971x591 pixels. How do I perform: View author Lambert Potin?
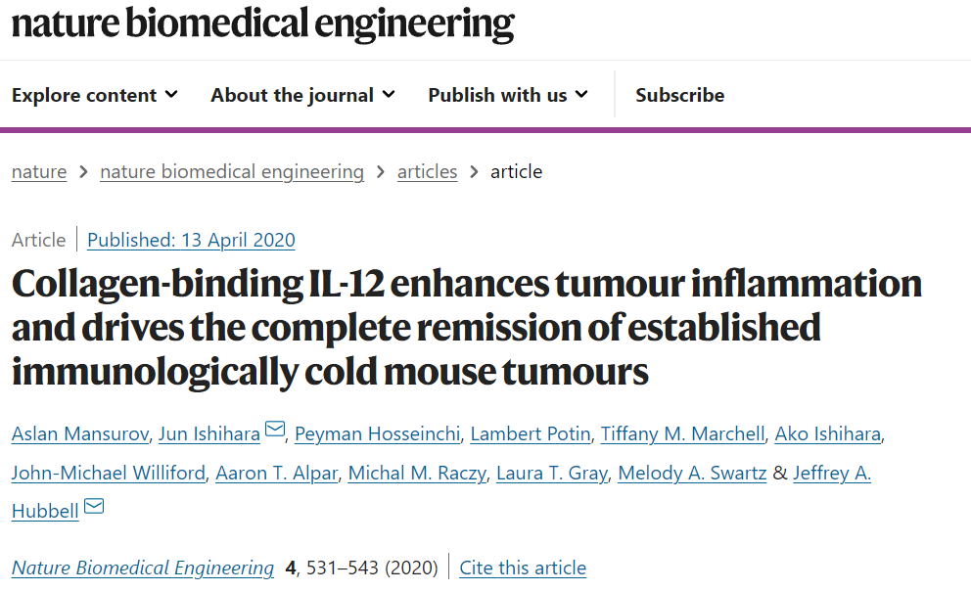pos(531,433)
